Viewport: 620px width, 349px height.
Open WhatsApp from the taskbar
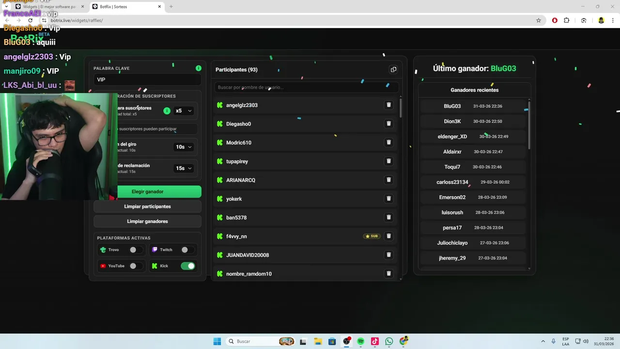389,341
